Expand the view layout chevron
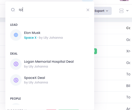 127,11
